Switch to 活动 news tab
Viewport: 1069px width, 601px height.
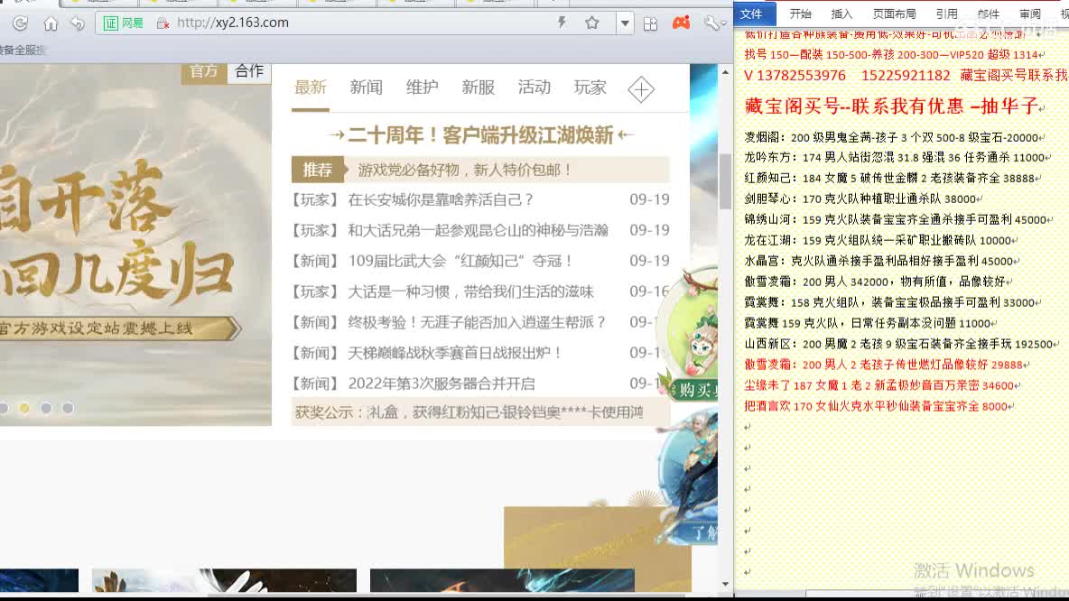534,88
